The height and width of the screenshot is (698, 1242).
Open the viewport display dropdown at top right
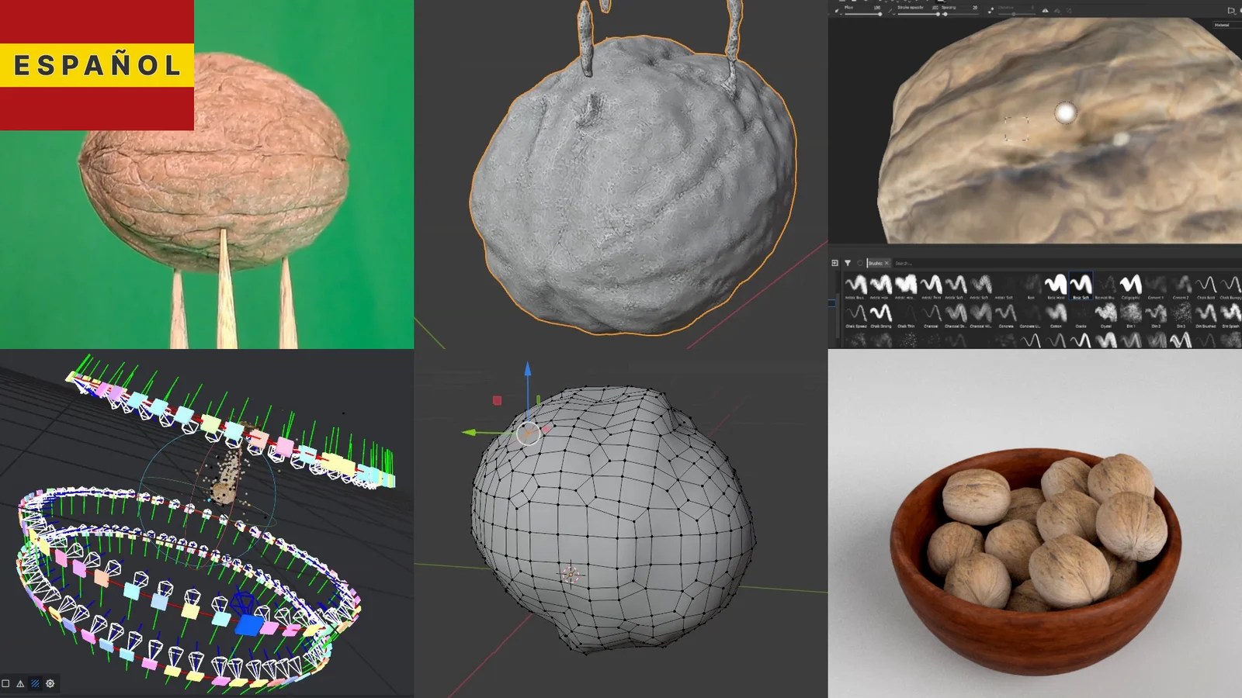(x=1230, y=10)
